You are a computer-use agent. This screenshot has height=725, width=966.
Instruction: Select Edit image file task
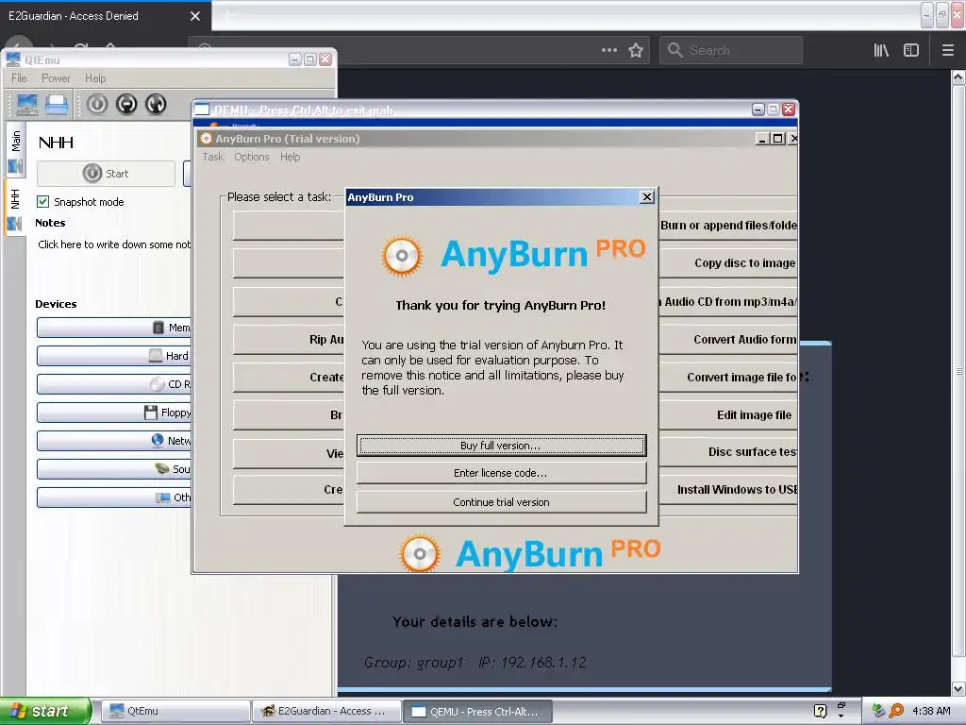(x=728, y=415)
